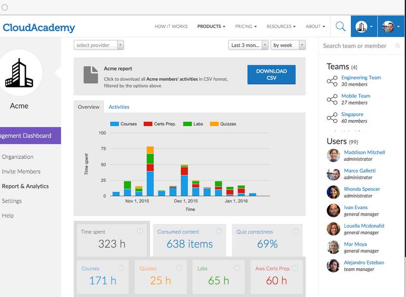
Task: Click the Search team or member field
Action: click(x=361, y=46)
